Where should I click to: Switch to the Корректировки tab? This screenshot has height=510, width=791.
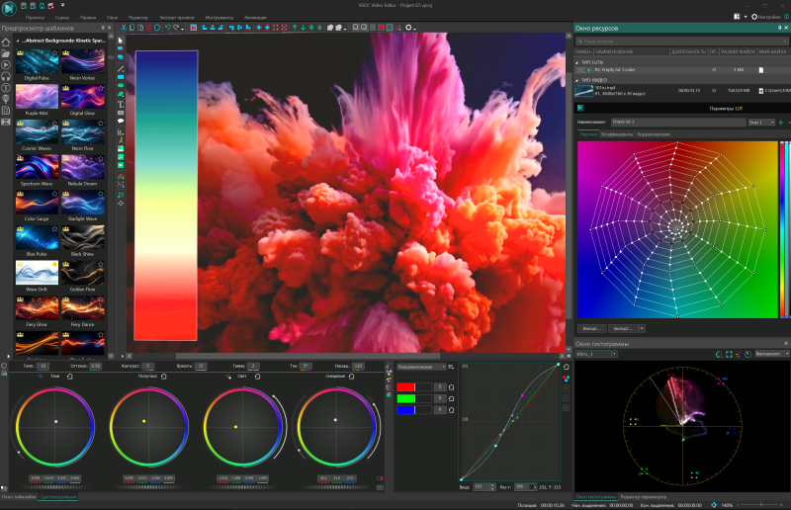click(654, 134)
